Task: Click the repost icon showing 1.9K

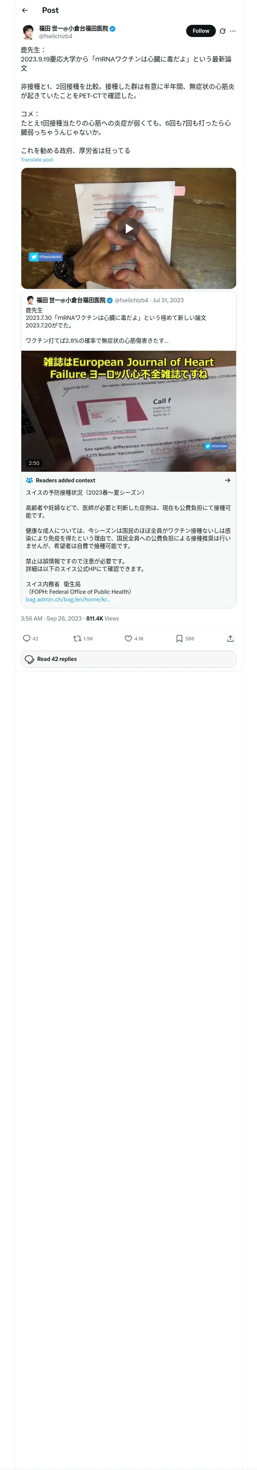Action: click(x=78, y=638)
